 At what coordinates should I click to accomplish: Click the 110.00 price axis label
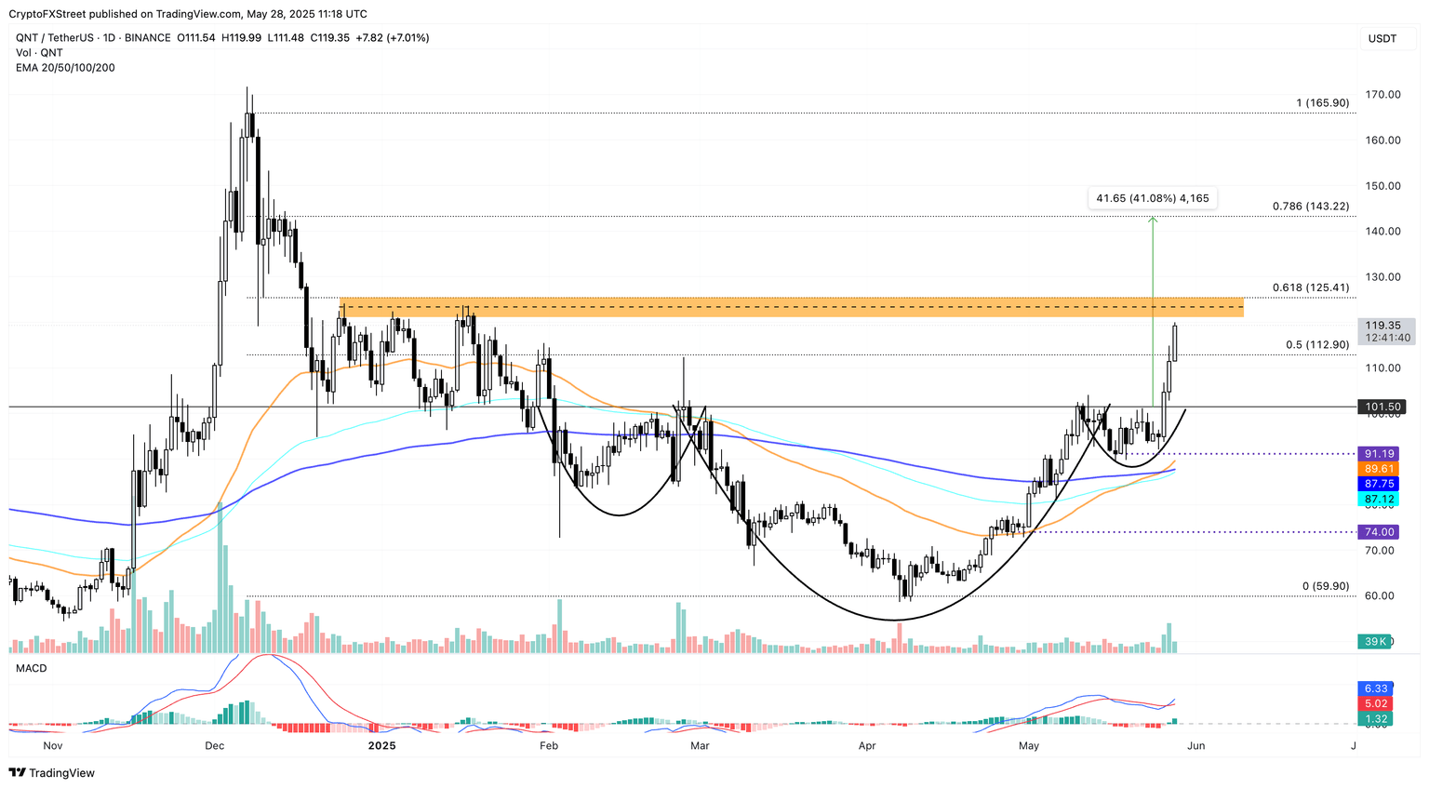1383,368
